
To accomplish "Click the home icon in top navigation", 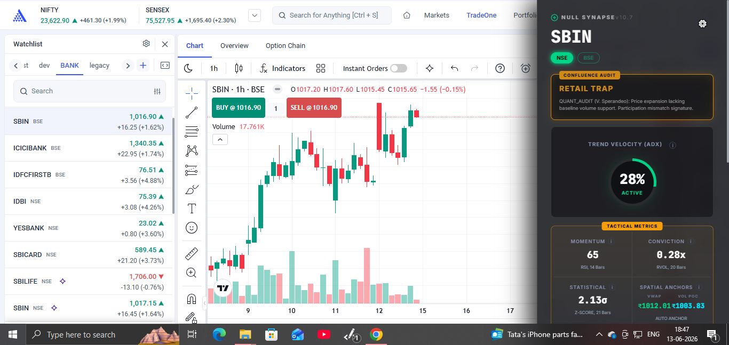I will 407,15.
